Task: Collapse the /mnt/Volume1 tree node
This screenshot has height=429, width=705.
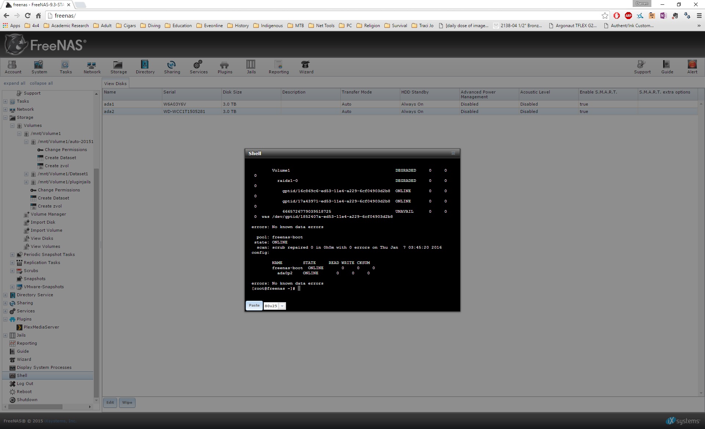Action: click(x=19, y=133)
